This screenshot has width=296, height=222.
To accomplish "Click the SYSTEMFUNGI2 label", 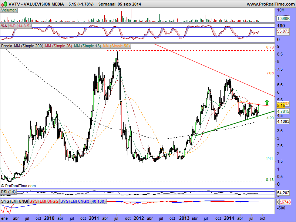I will point(44,201).
